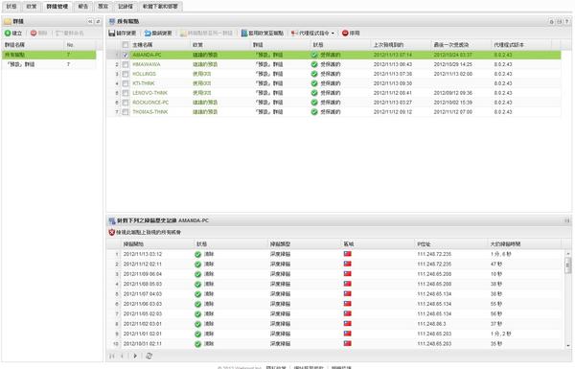Screen dimensions: 575x369
Task: Open the AMANDA-PC hostname link
Action: click(147, 55)
